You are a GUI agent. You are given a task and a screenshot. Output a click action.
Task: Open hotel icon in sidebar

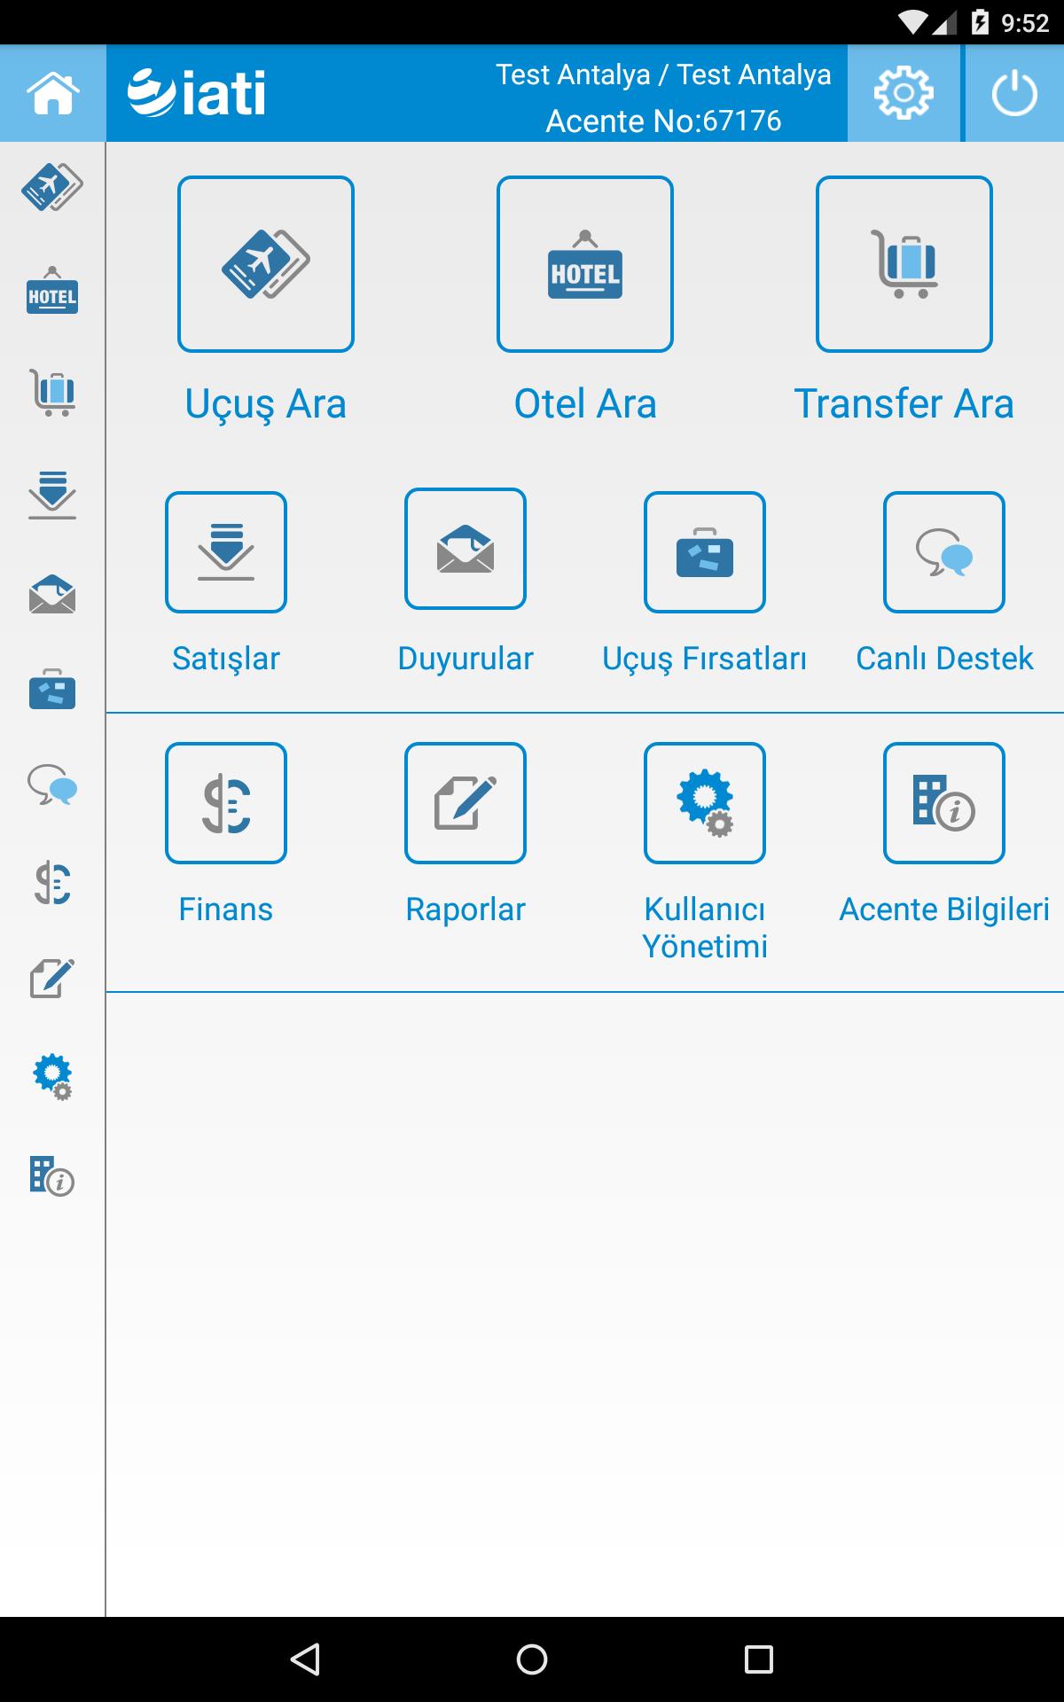click(52, 290)
